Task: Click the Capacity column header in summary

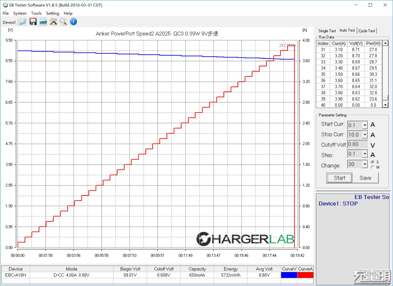Action: pyautogui.click(x=197, y=269)
